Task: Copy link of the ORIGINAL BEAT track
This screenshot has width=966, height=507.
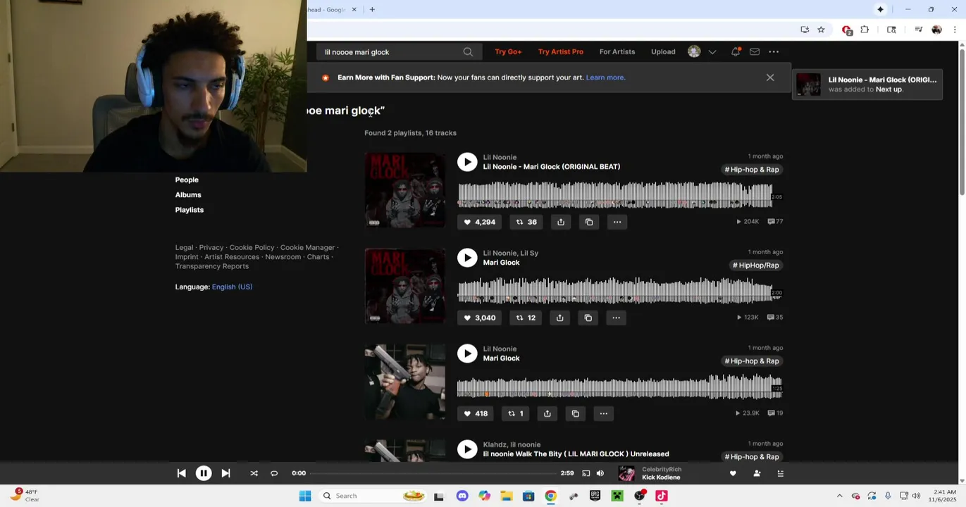Action: click(x=589, y=222)
